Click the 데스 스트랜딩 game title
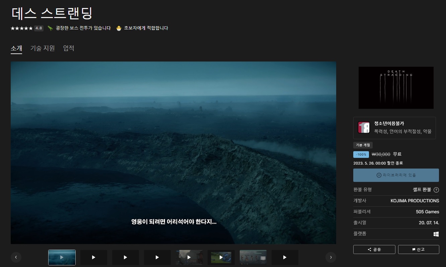Screen dimensions: 446x267 point(52,14)
